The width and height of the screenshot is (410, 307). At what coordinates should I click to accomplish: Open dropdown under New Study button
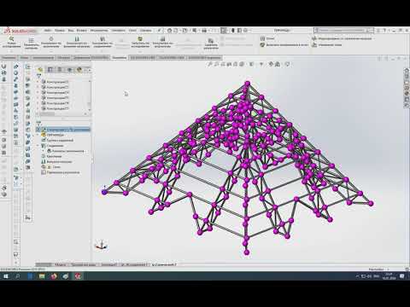click(11, 51)
